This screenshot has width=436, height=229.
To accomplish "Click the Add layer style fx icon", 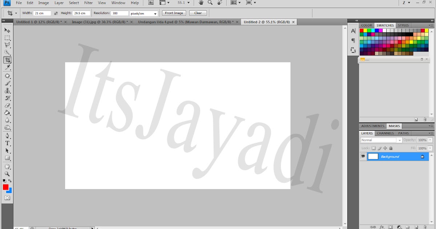I will pos(382,227).
